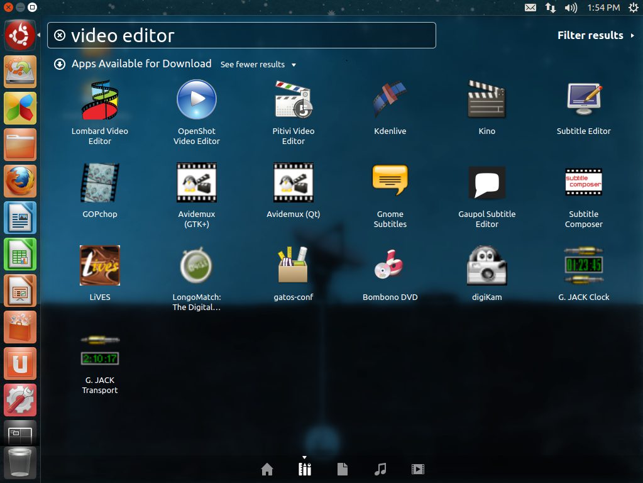
Task: Open the LiVES application
Action: tap(100, 266)
